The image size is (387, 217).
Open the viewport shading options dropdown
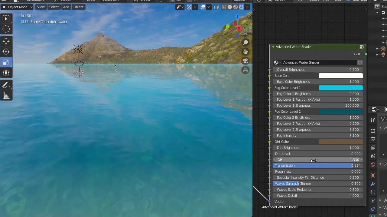(248, 7)
